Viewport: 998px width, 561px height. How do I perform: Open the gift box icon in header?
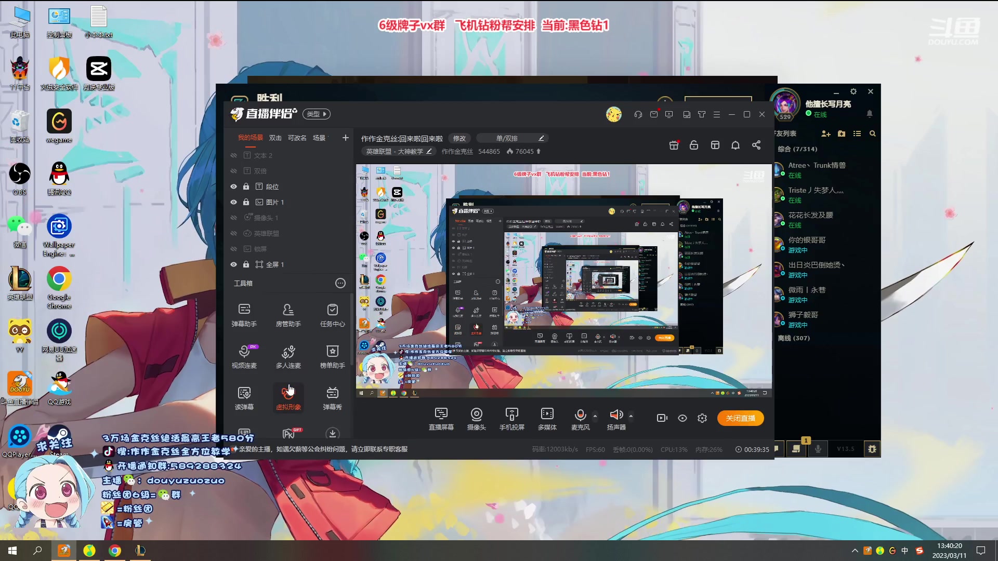click(674, 145)
